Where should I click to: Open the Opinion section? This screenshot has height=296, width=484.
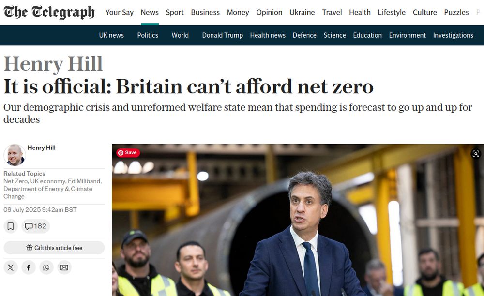pyautogui.click(x=269, y=13)
